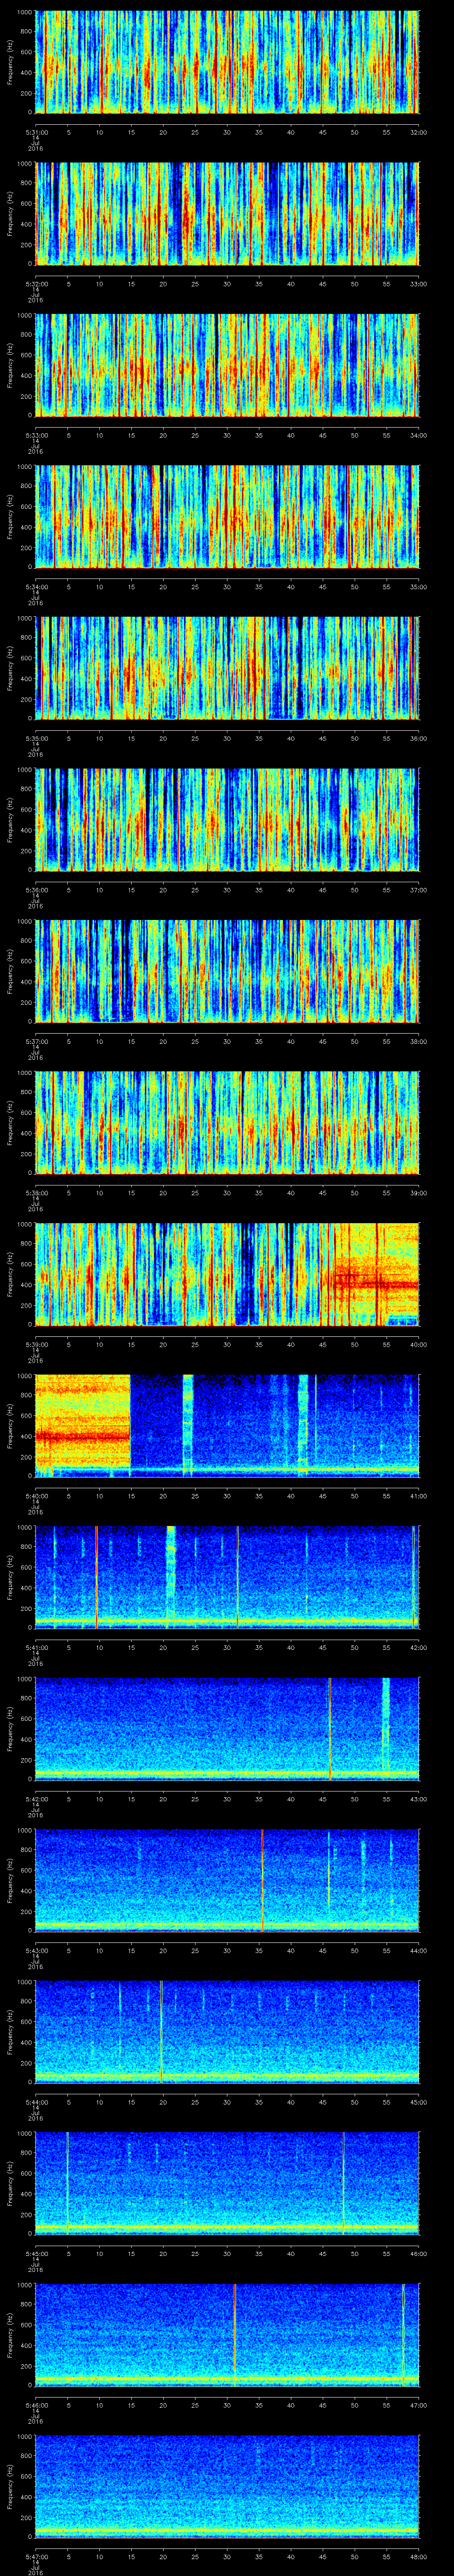454x2576 pixels.
Task: Select the spectrogram panel starting at 5:37:00
Action: click(227, 971)
